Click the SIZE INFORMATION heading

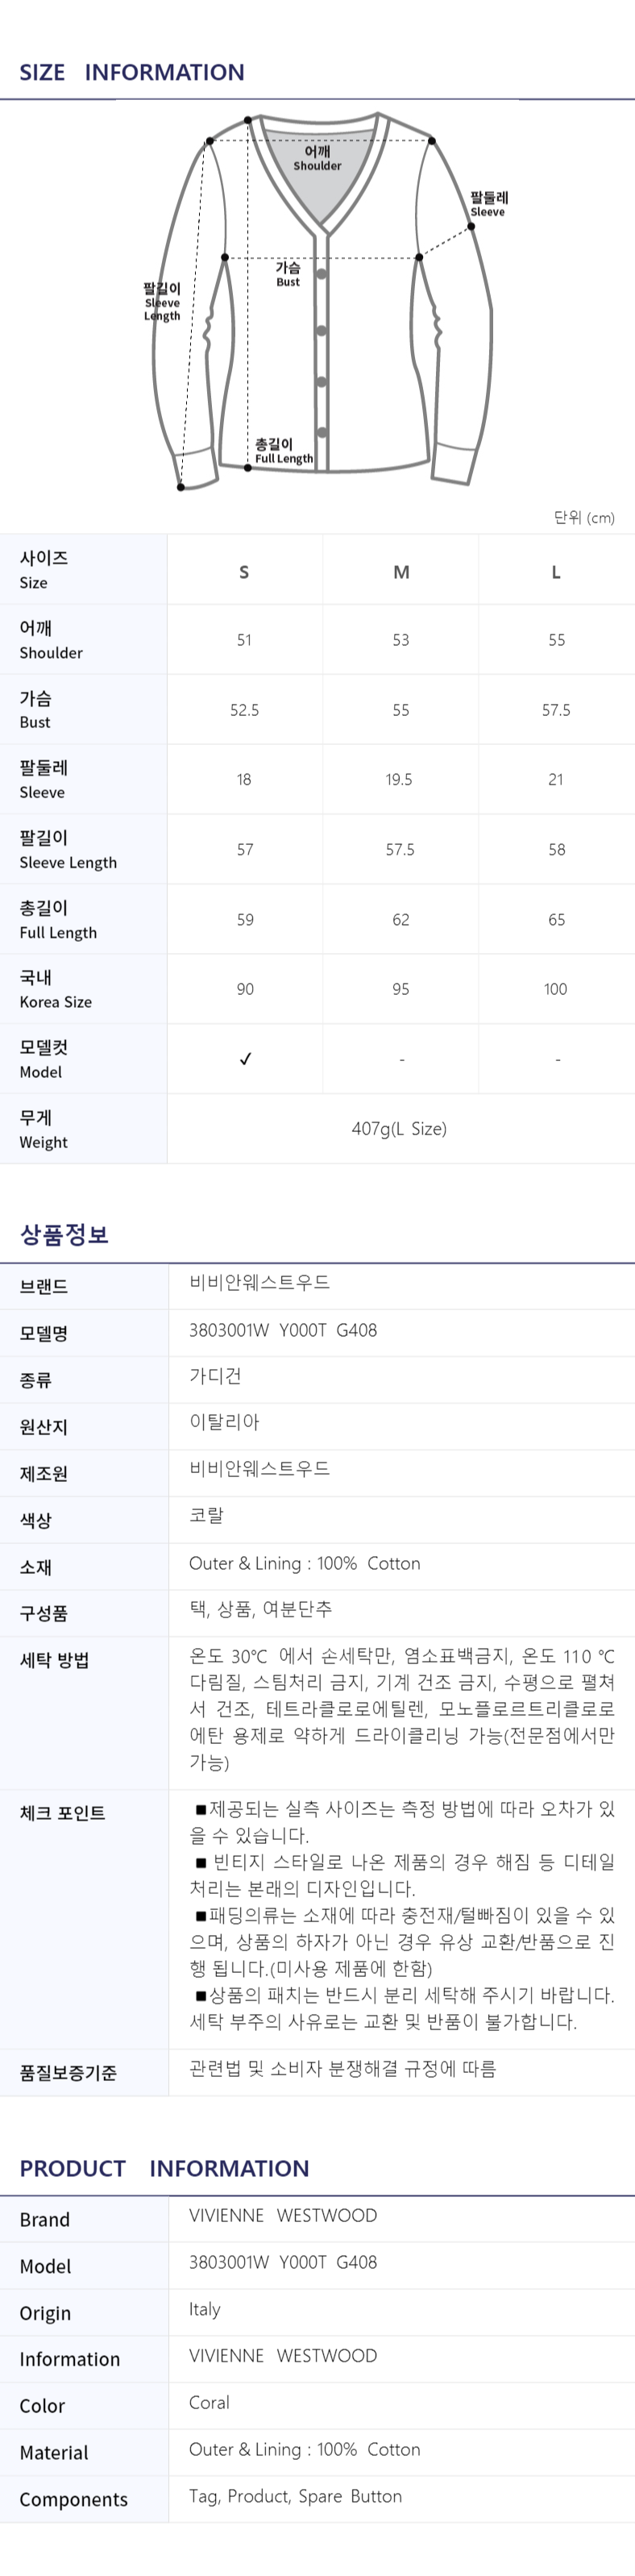coord(132,72)
